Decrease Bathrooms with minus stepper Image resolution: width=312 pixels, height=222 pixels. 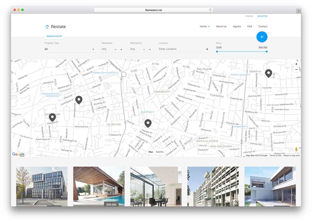point(144,49)
